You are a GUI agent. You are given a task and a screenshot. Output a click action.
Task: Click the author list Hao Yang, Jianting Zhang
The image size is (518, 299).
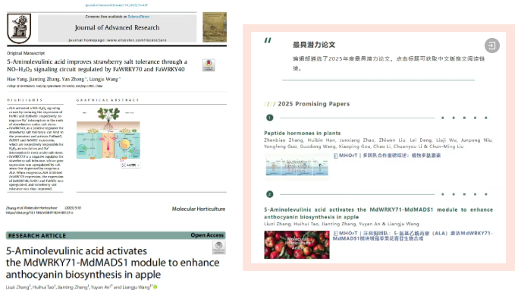click(64, 79)
